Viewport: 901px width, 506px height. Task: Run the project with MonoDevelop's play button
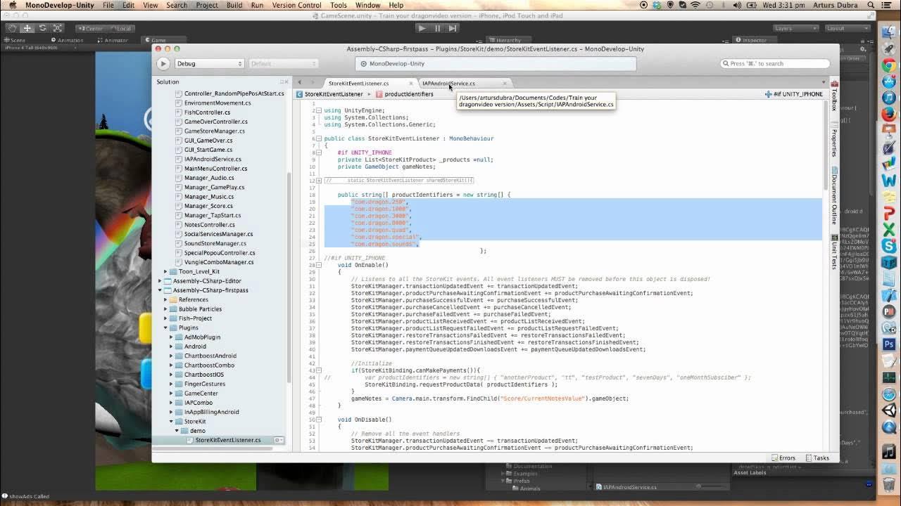pos(163,63)
